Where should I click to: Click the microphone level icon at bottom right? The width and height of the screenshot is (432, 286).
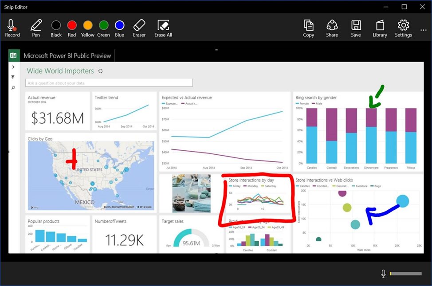pos(383,274)
